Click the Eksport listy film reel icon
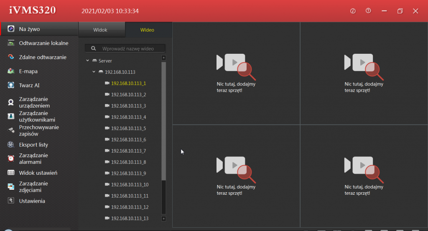The height and width of the screenshot is (231, 428). coord(11,145)
